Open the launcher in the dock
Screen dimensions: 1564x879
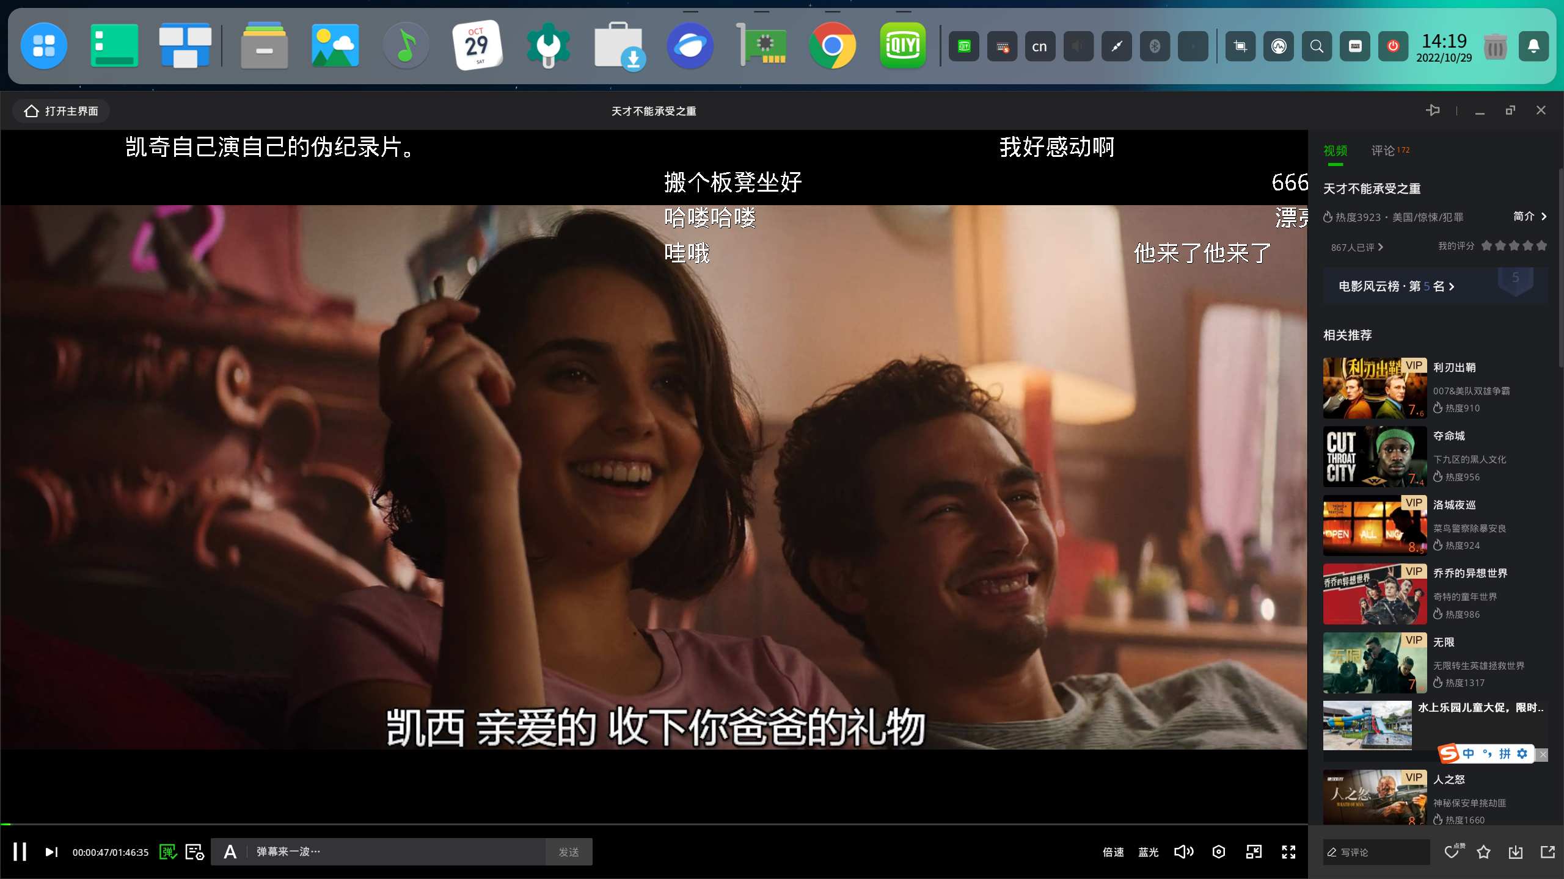tap(44, 46)
